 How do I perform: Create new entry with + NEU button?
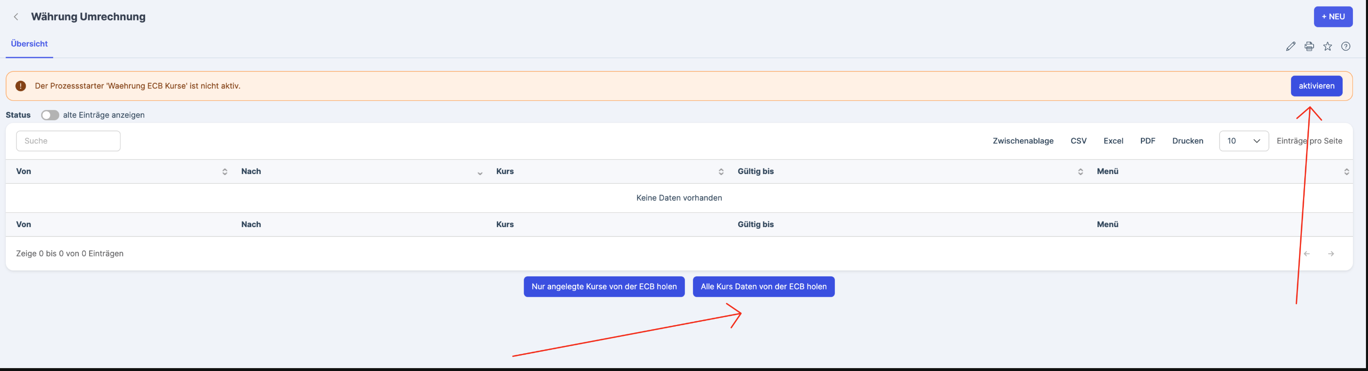1333,17
